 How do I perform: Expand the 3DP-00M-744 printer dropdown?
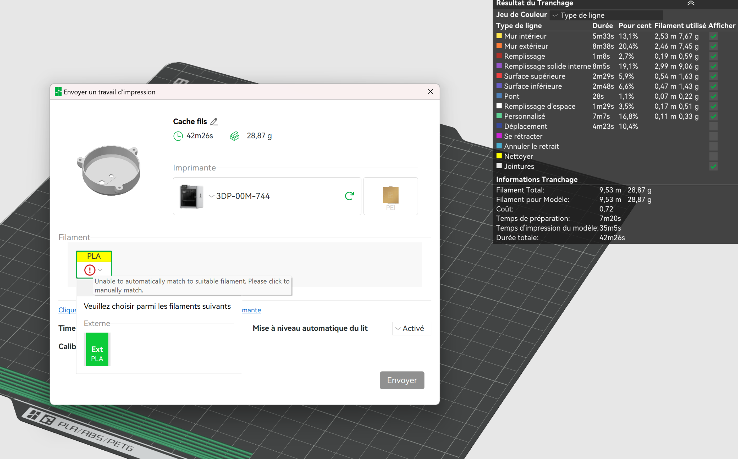(212, 196)
